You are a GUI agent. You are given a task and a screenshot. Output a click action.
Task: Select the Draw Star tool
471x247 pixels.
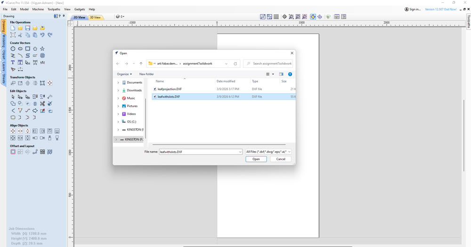[x=42, y=49]
